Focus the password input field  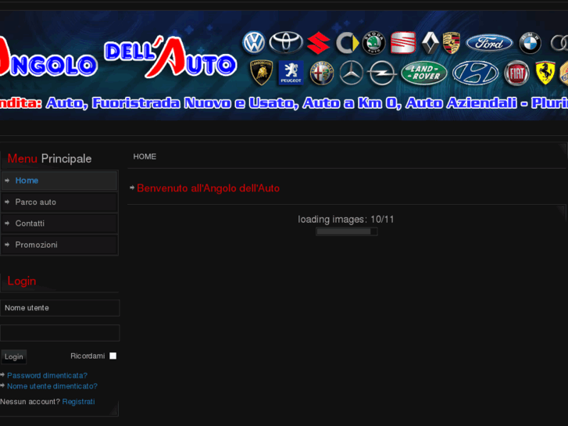(x=60, y=333)
